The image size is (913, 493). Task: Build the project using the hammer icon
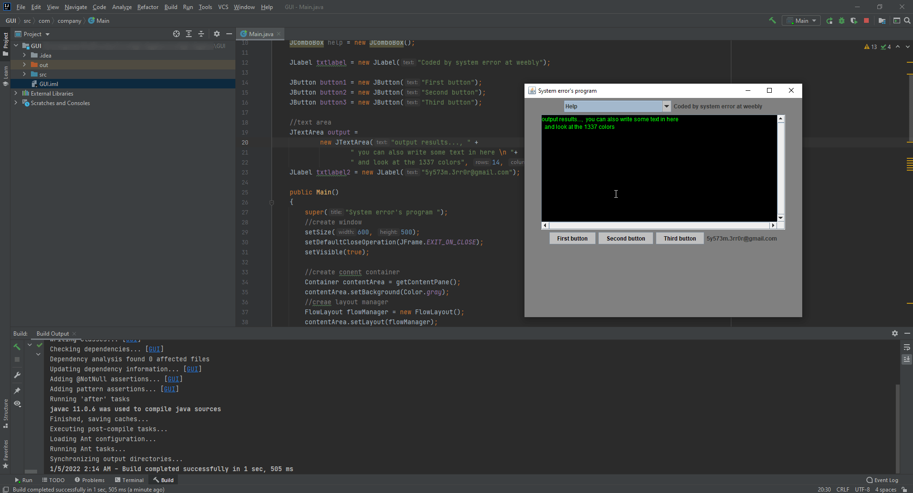pos(772,20)
